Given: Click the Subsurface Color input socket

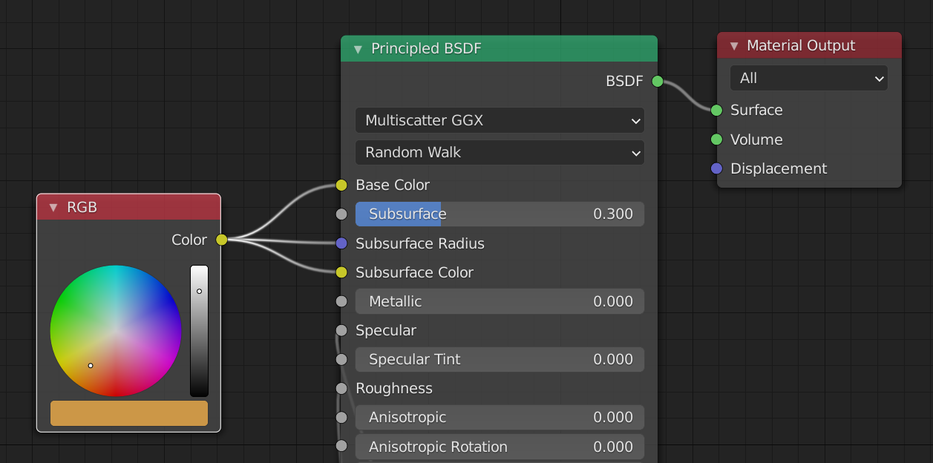Looking at the screenshot, I should pos(341,272).
